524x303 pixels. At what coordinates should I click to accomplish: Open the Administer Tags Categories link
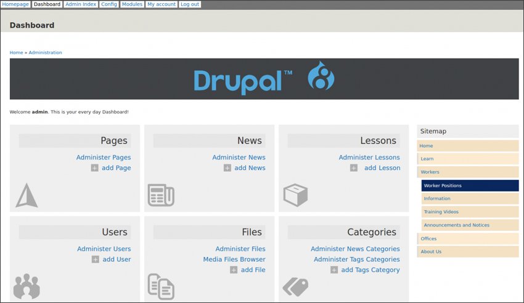point(356,259)
